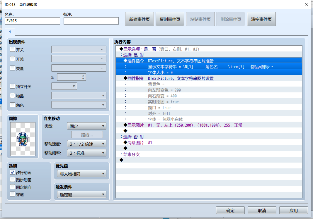Click the 清空事件页 button

261,19
